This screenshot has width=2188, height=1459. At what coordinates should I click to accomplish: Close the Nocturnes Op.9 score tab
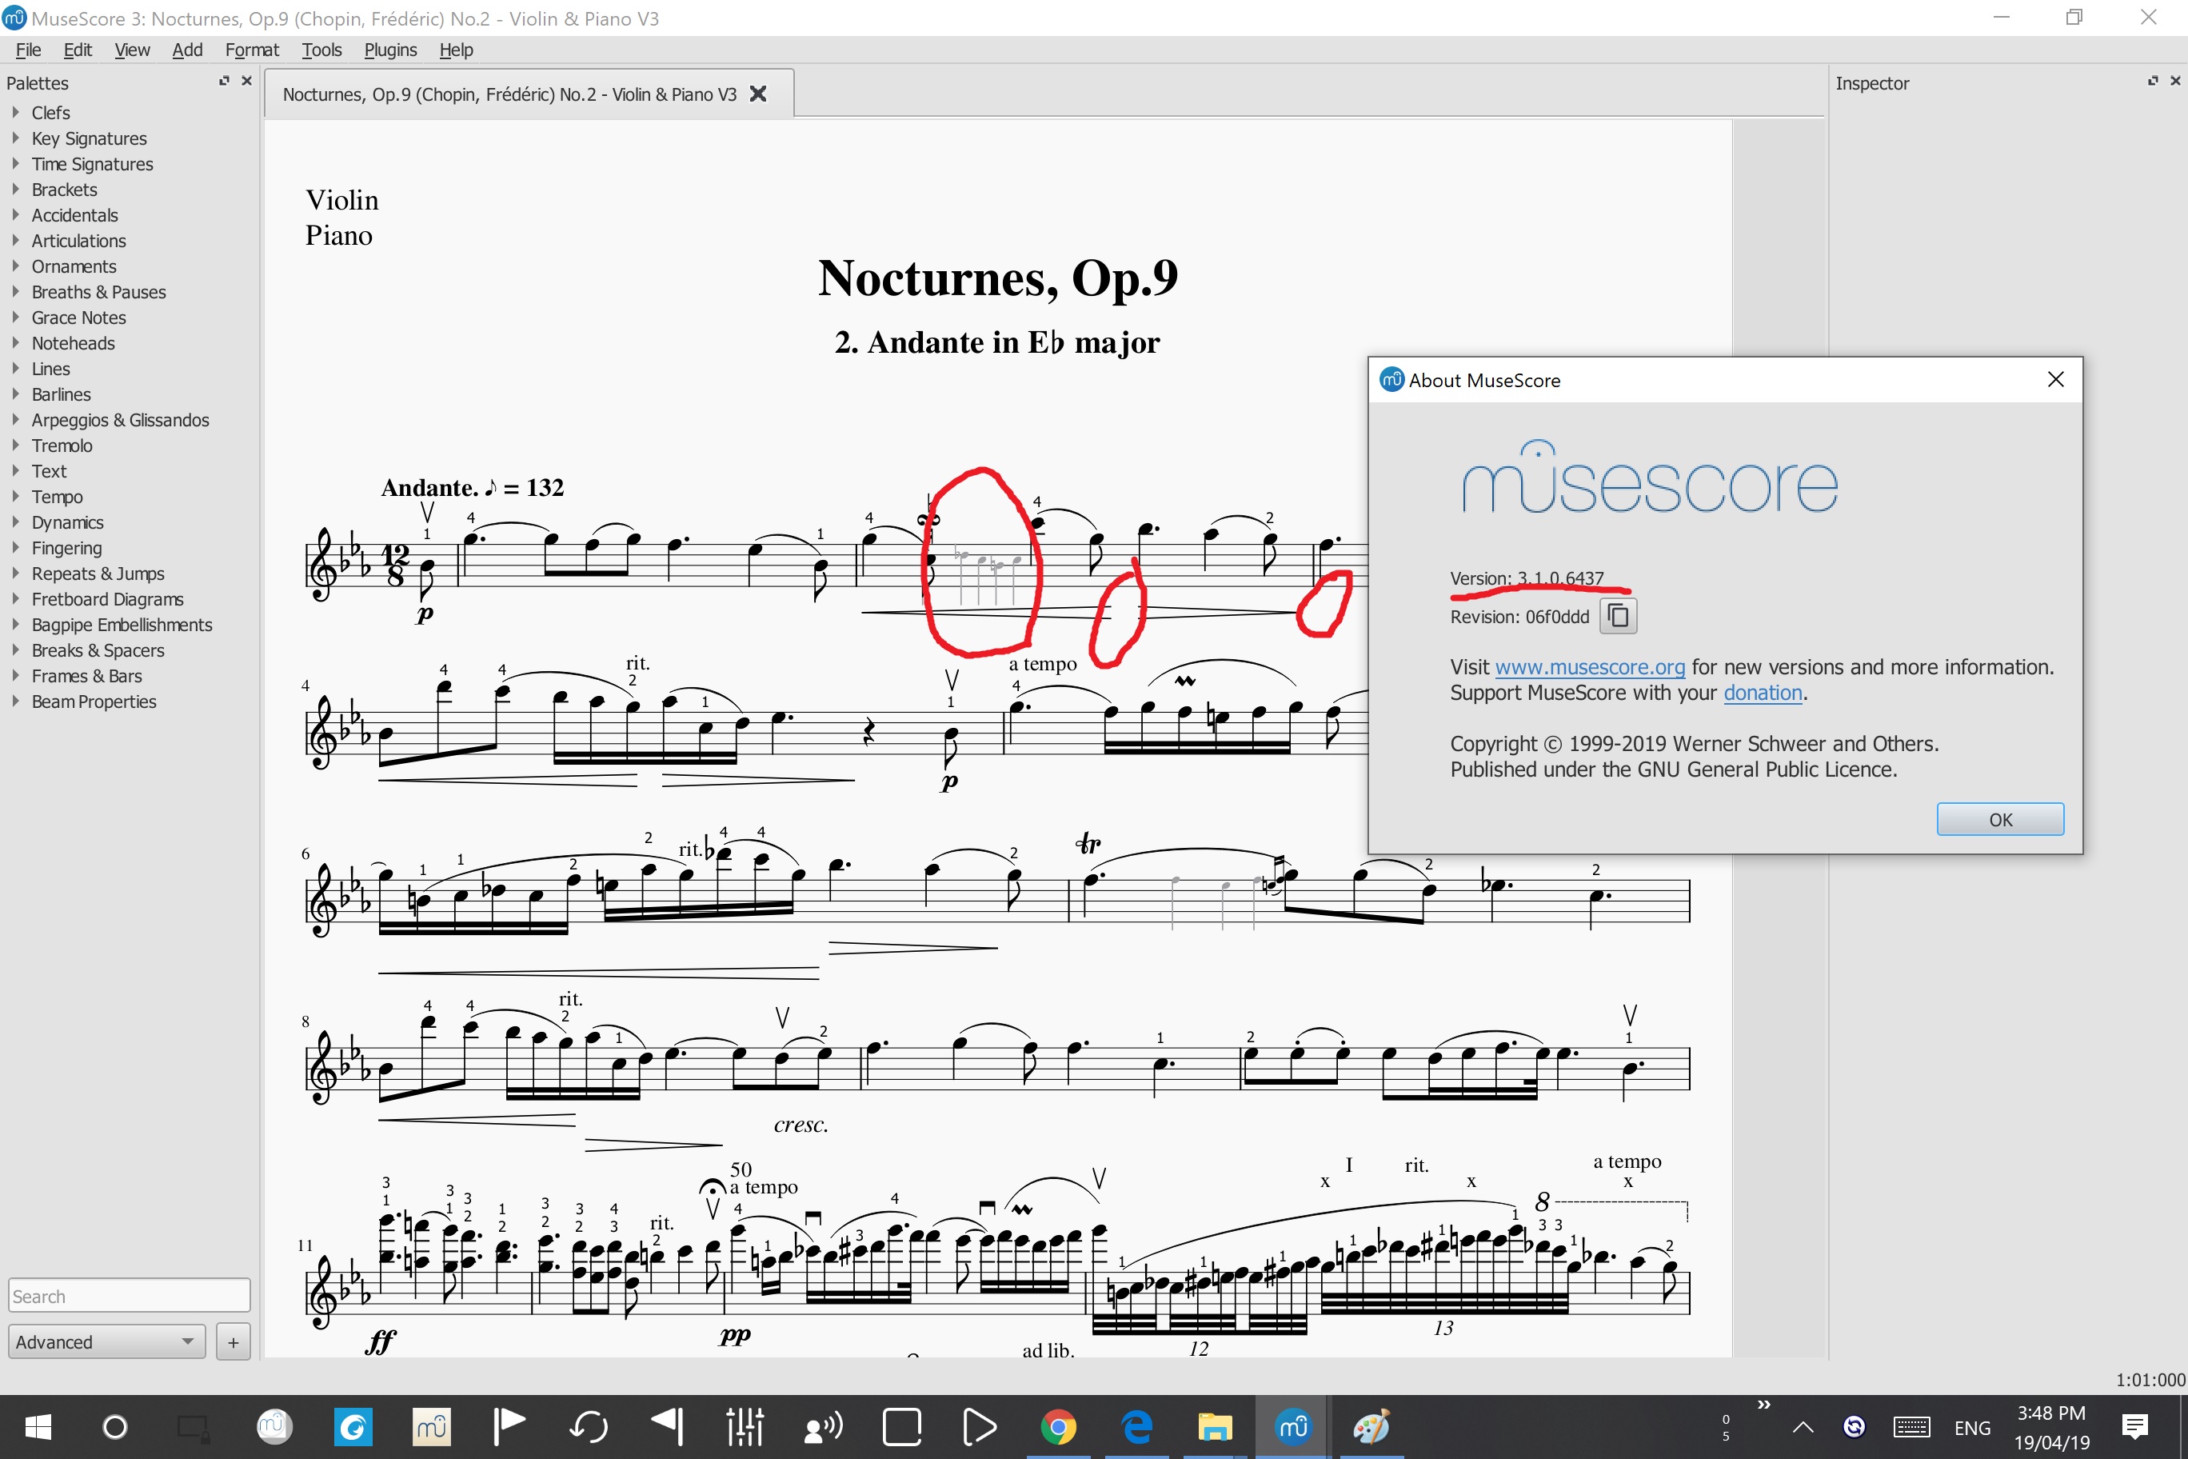(758, 94)
